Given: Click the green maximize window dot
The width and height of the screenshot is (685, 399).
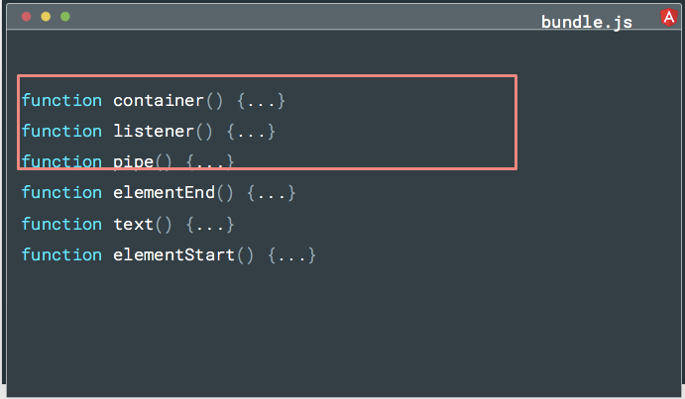Looking at the screenshot, I should 65,17.
